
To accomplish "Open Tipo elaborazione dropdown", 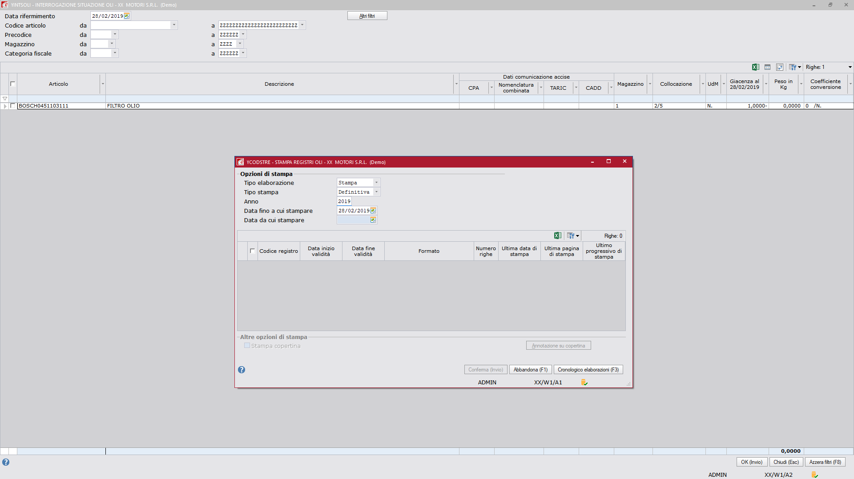I will point(376,183).
